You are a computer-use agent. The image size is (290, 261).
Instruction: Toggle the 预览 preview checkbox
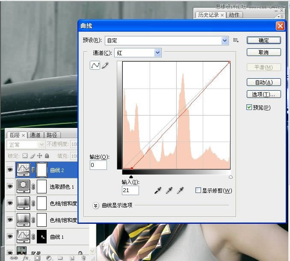pyautogui.click(x=249, y=107)
